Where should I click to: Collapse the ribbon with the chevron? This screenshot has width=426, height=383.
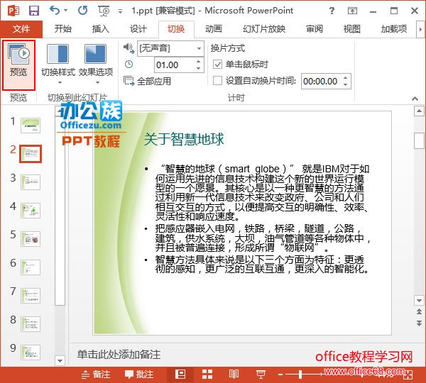tap(415, 99)
